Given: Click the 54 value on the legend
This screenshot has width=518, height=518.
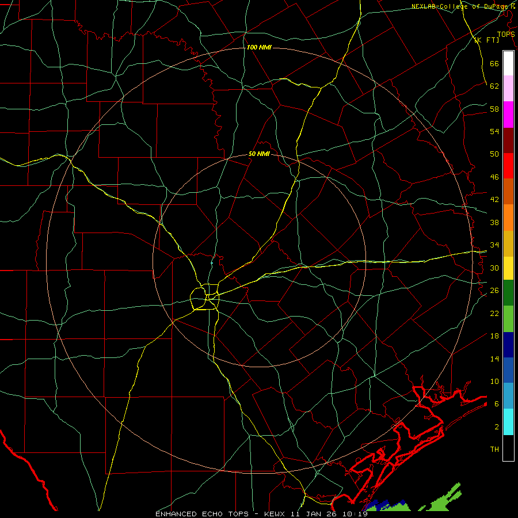Looking at the screenshot, I should (x=494, y=131).
